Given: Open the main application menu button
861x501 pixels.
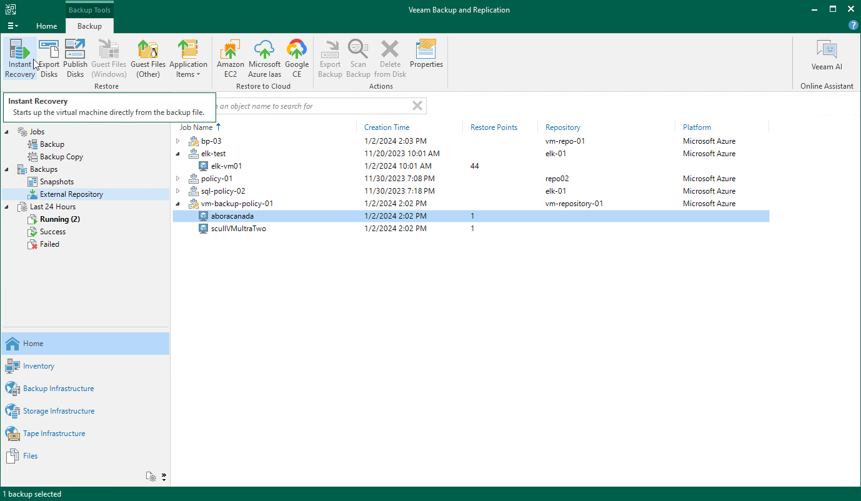Looking at the screenshot, I should click(x=12, y=26).
